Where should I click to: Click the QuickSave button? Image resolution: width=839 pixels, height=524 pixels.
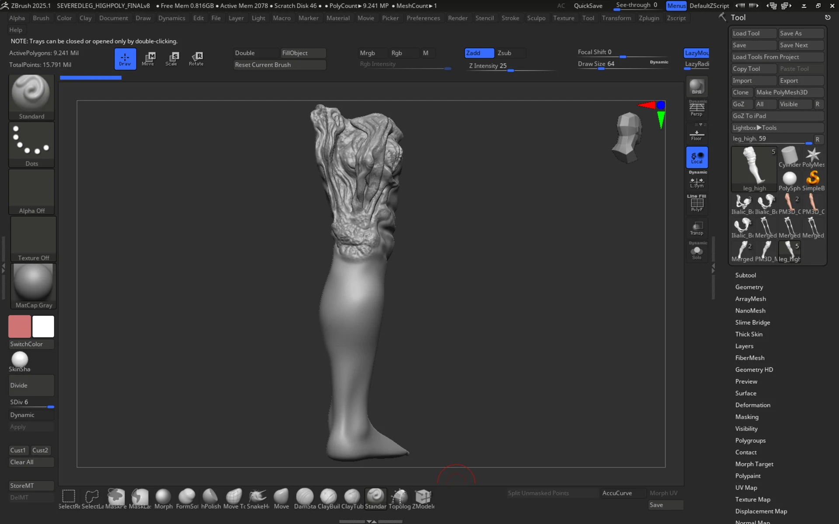pos(588,6)
